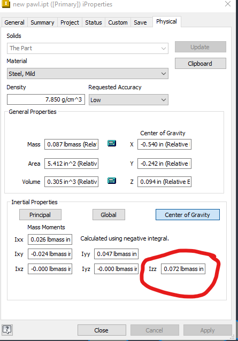
Task: Click the Density input field
Action: click(46, 99)
